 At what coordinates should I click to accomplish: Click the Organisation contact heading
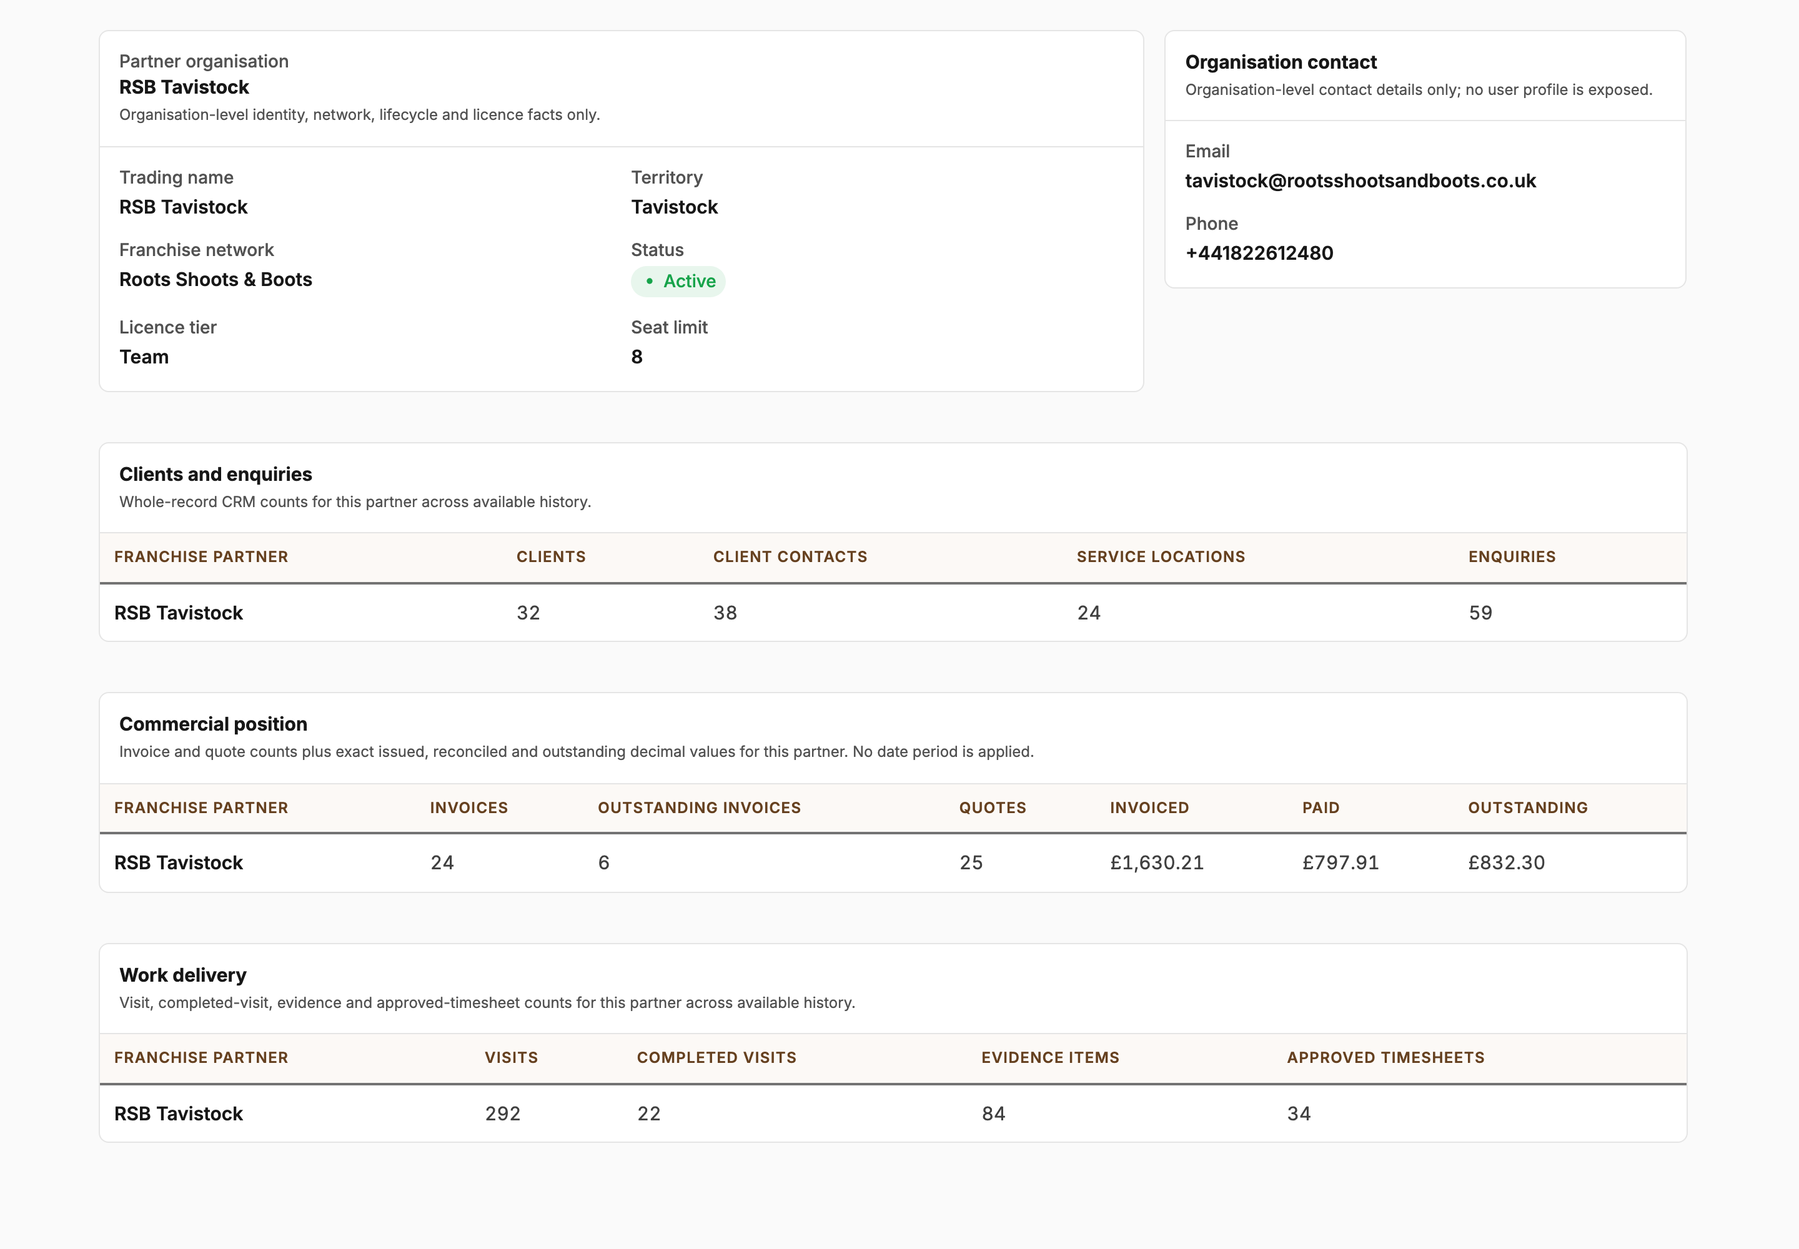[1281, 62]
